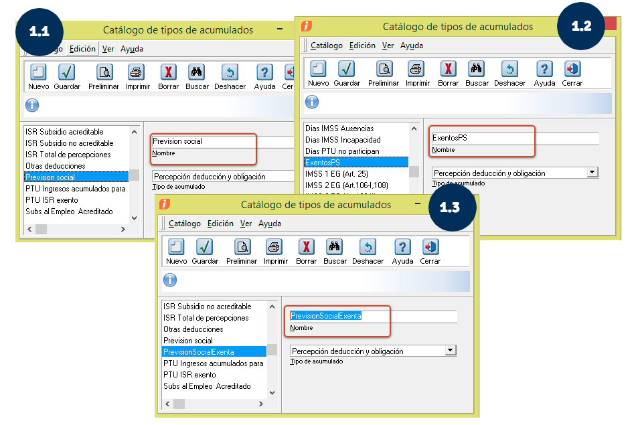Click list scroll-down arrow in window 1.3
This screenshot has width=638, height=425.
click(x=272, y=392)
